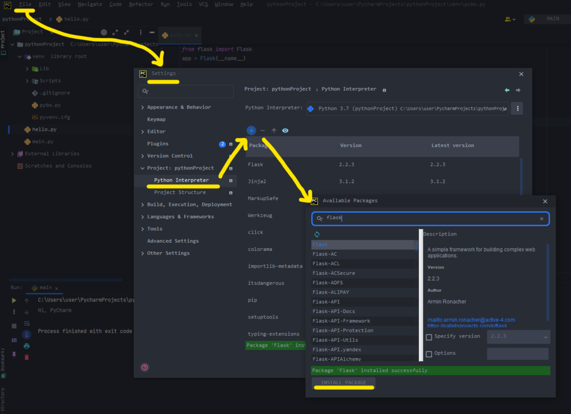Open the Bookmarks tool window stripe
571x414 pixels.
pyautogui.click(x=3, y=363)
